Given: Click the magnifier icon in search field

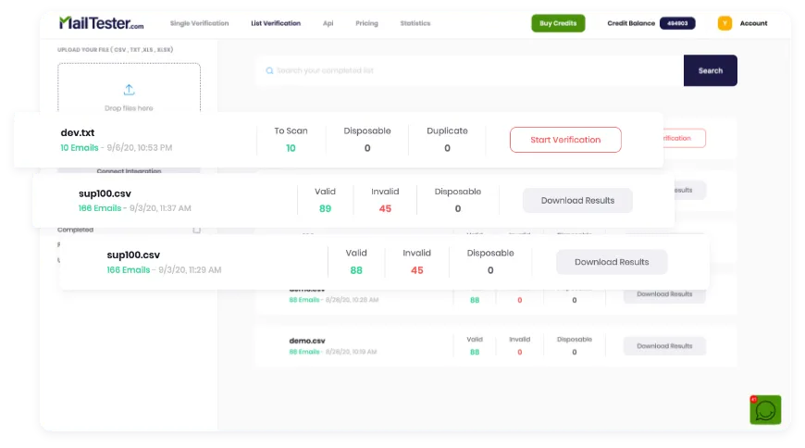Looking at the screenshot, I should [x=269, y=70].
